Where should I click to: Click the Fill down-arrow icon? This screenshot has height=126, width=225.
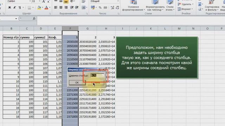click(x=200, y=4)
